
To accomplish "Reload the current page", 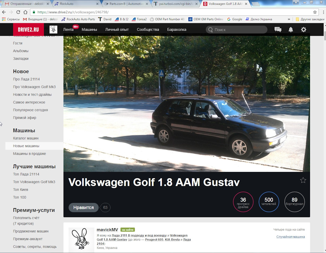I will [x=18, y=12].
